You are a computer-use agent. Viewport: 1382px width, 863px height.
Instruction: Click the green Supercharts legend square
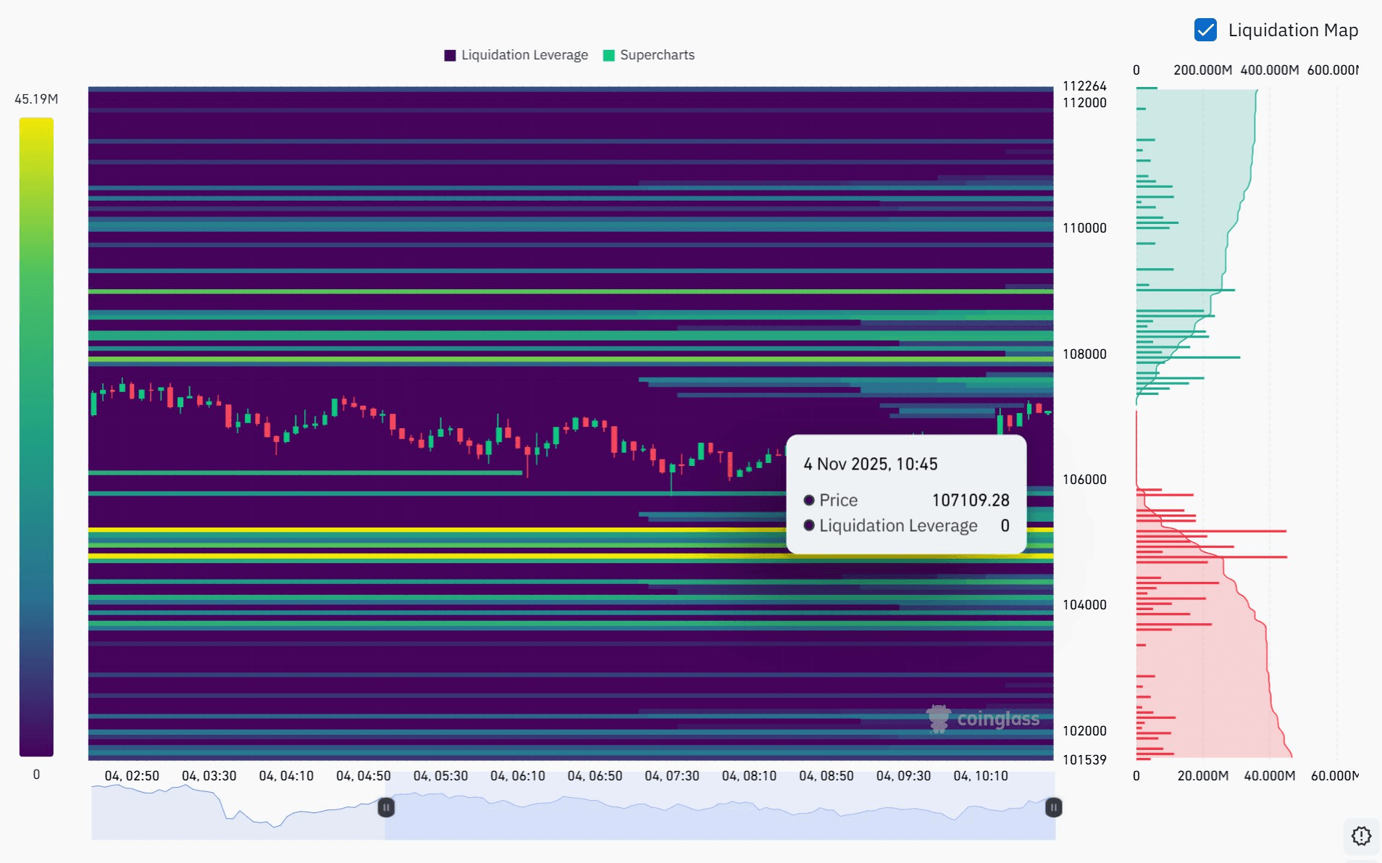tap(608, 55)
